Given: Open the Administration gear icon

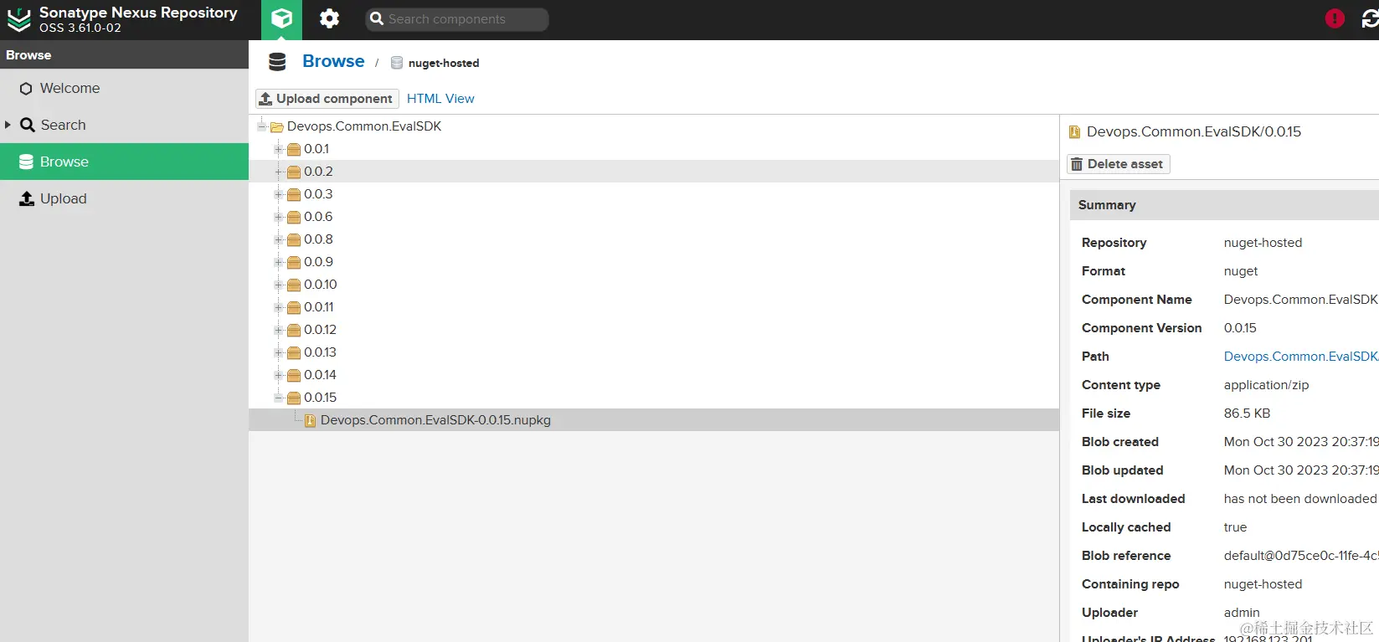Looking at the screenshot, I should pyautogui.click(x=329, y=18).
